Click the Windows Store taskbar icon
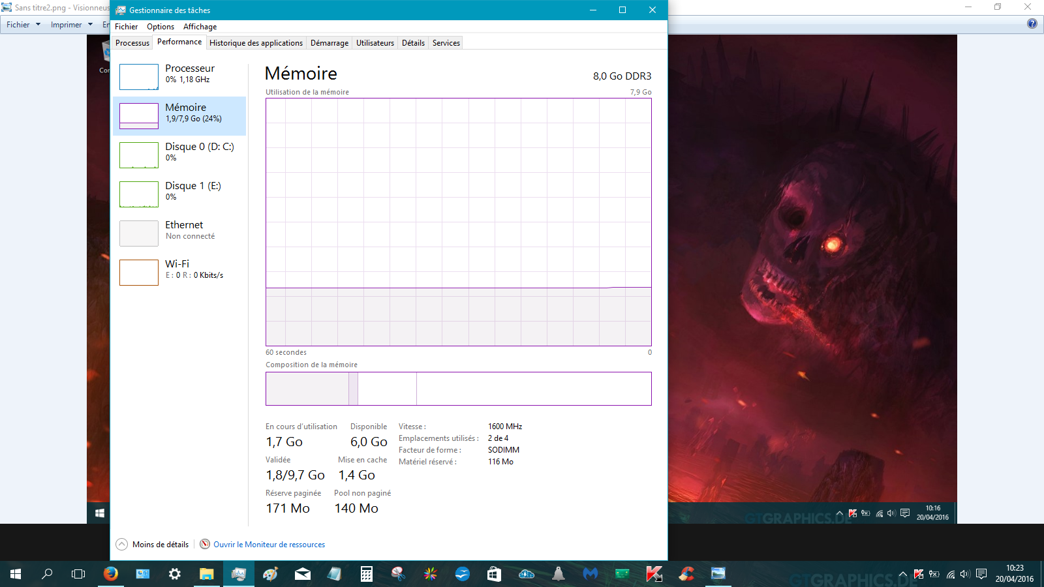Screen dimensions: 1044x587 (x=494, y=574)
